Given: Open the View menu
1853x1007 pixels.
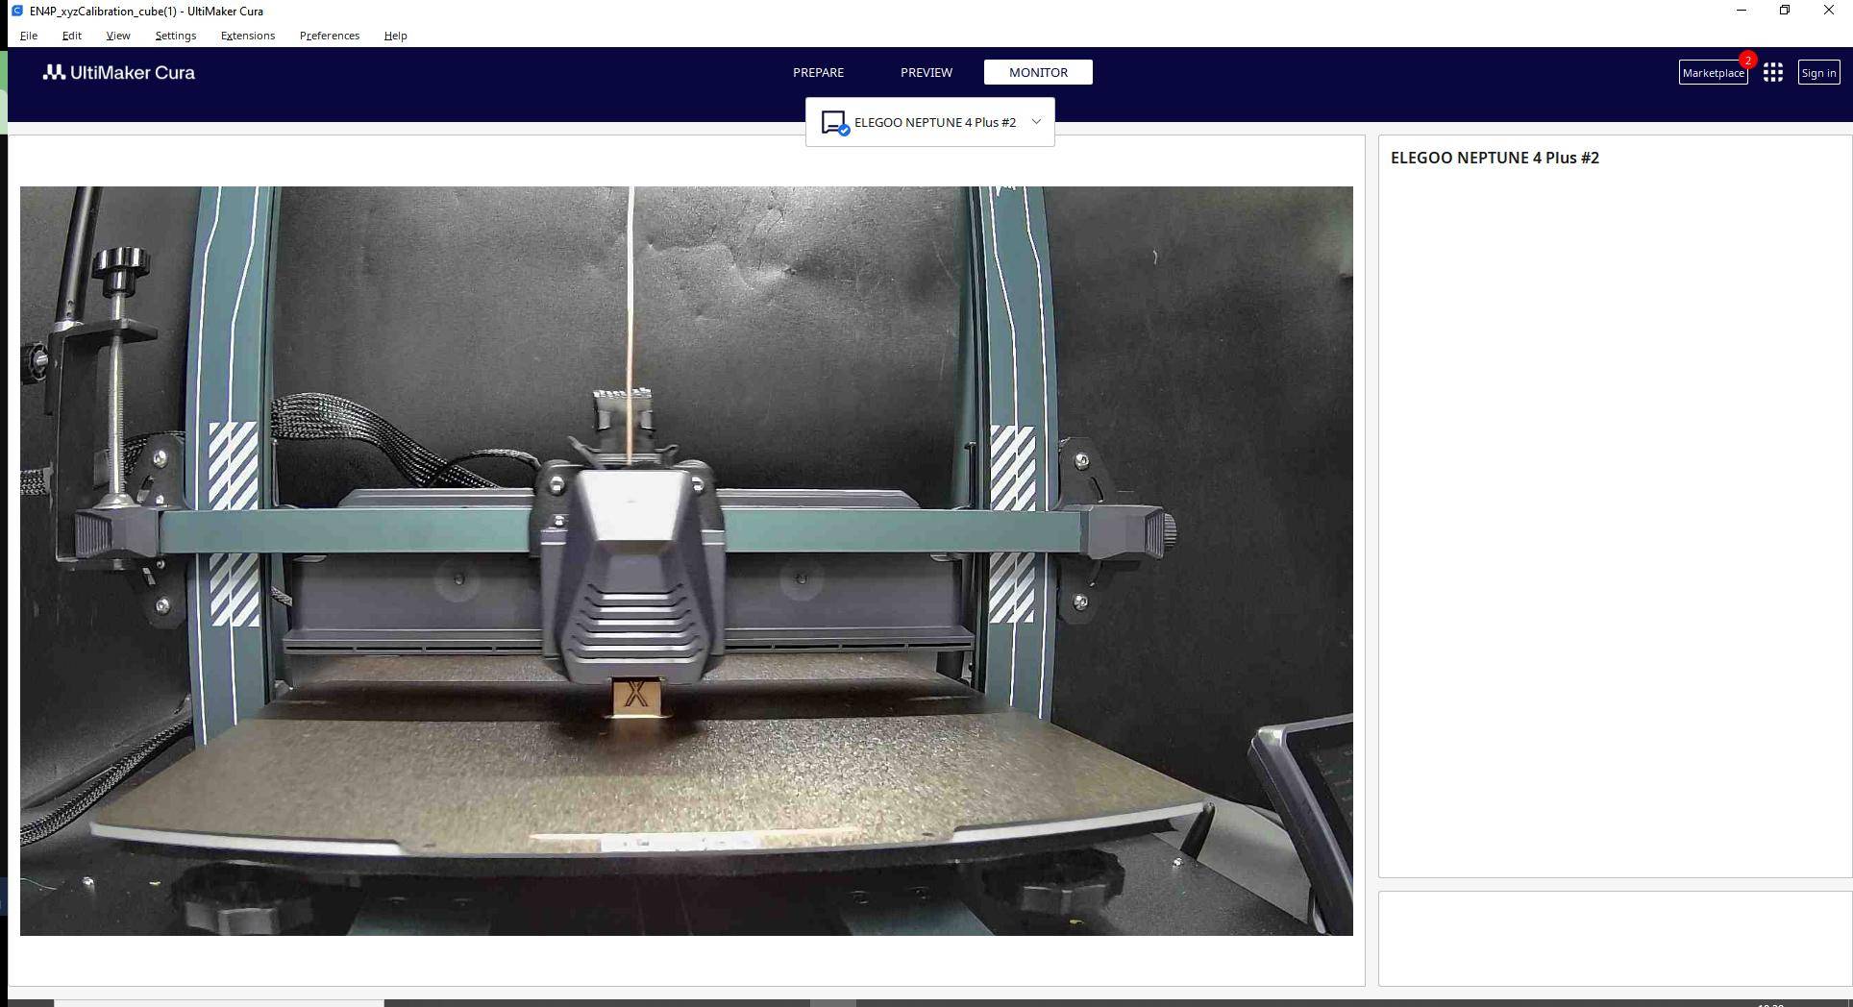Looking at the screenshot, I should click(118, 36).
